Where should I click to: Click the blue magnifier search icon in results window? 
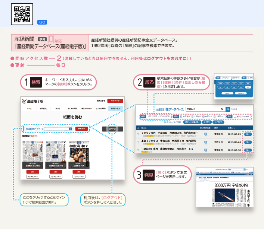[x=228, y=109]
